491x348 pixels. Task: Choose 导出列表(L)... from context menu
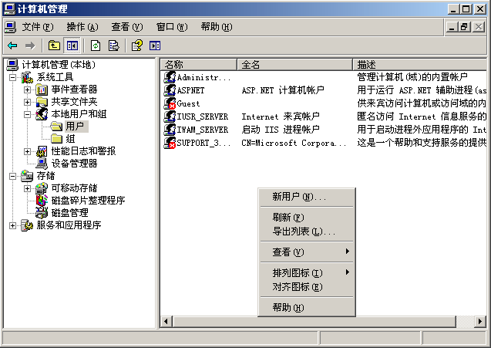(x=307, y=231)
